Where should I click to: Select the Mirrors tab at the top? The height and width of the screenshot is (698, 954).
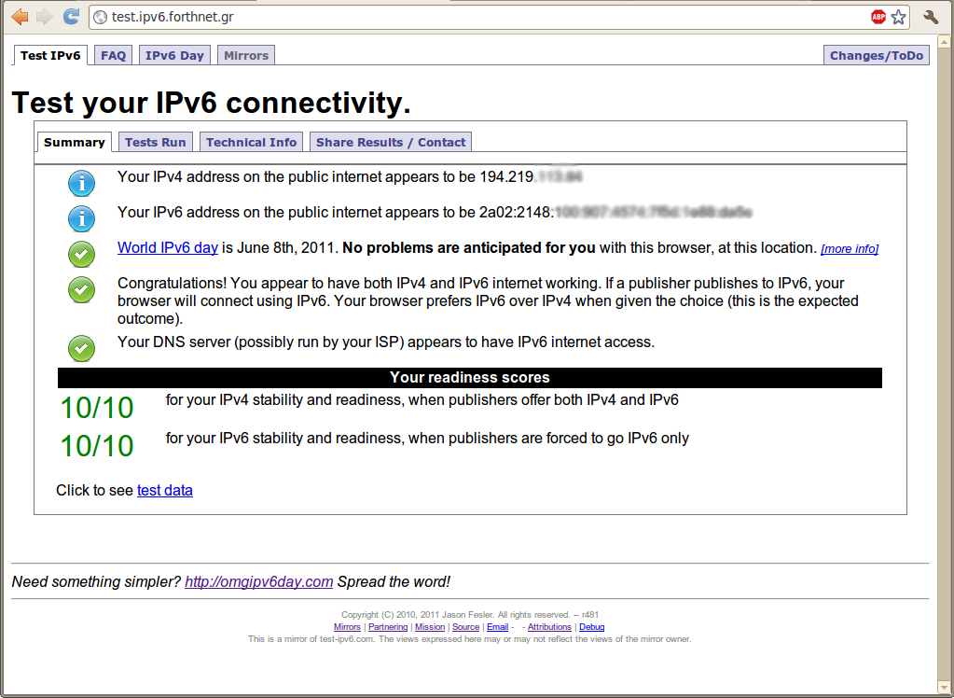(246, 56)
